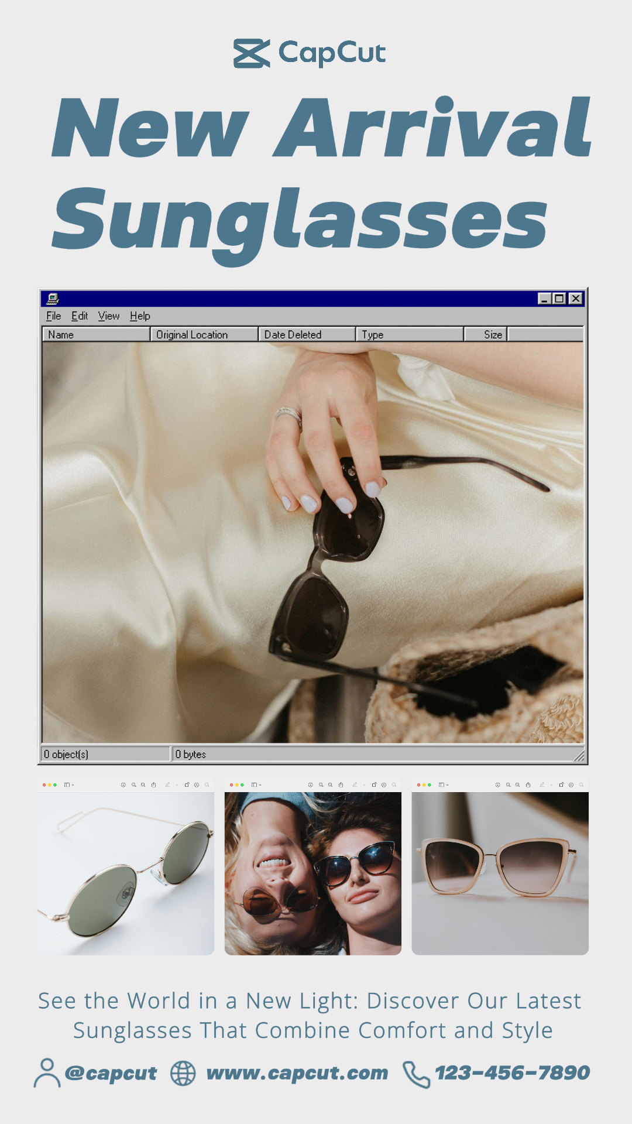632x1124 pixels.
Task: Open the File menu in retro window
Action: coord(53,316)
